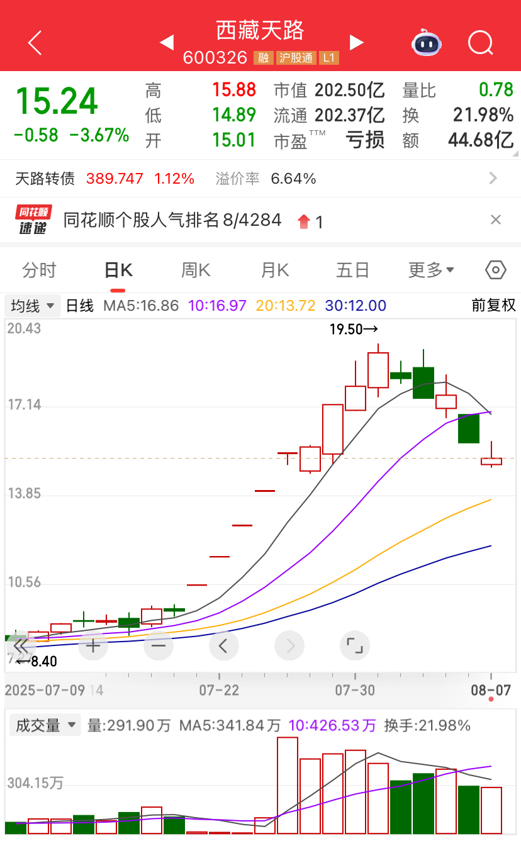Zoom in chart with plus button
521x841 pixels.
(93, 645)
